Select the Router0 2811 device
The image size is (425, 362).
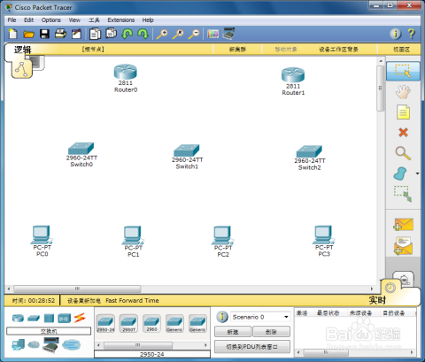[x=126, y=72]
